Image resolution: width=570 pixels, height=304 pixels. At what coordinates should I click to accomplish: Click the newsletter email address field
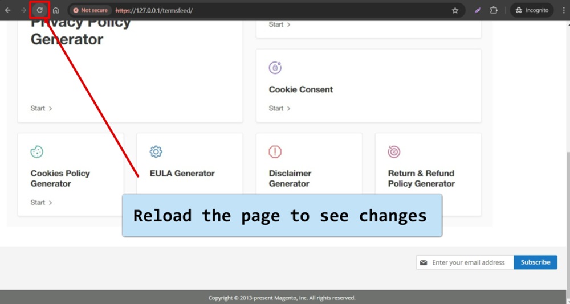coord(465,262)
